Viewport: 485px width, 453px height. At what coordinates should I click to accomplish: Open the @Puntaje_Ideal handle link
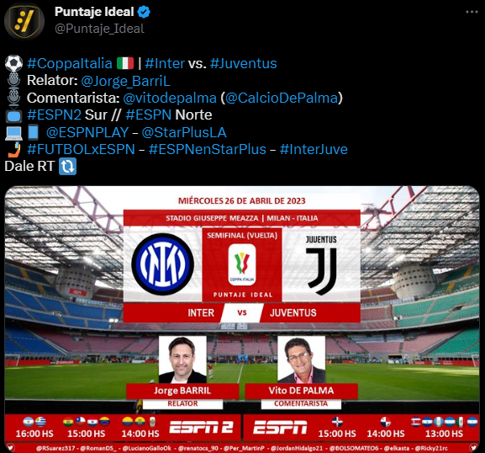click(99, 29)
